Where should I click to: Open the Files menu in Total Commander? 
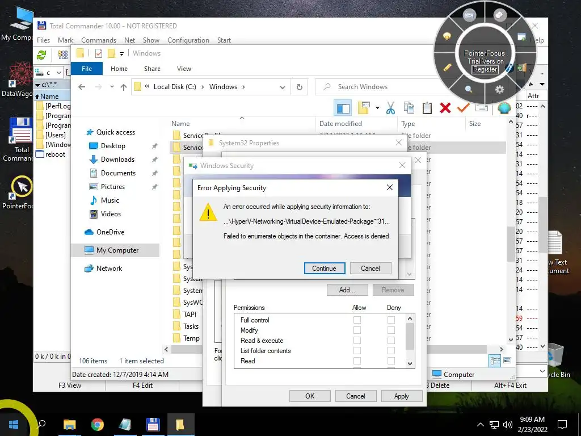click(x=43, y=40)
